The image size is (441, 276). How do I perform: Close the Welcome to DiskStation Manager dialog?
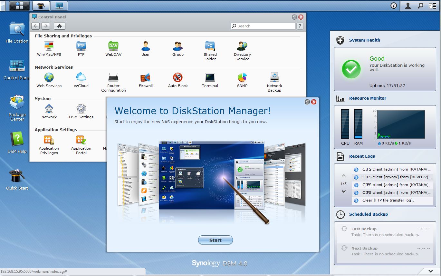314,102
